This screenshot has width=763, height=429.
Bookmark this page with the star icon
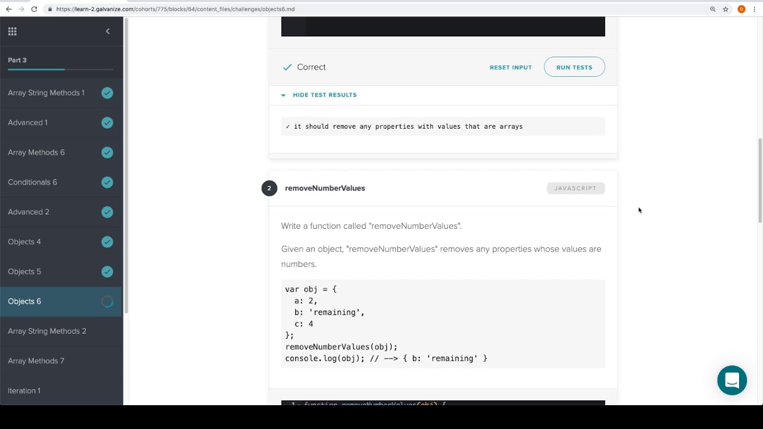(x=725, y=9)
